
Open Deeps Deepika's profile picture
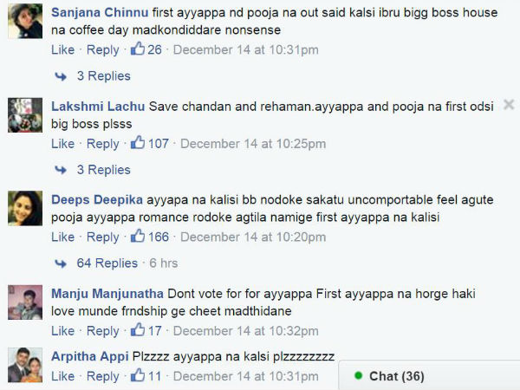tap(26, 208)
